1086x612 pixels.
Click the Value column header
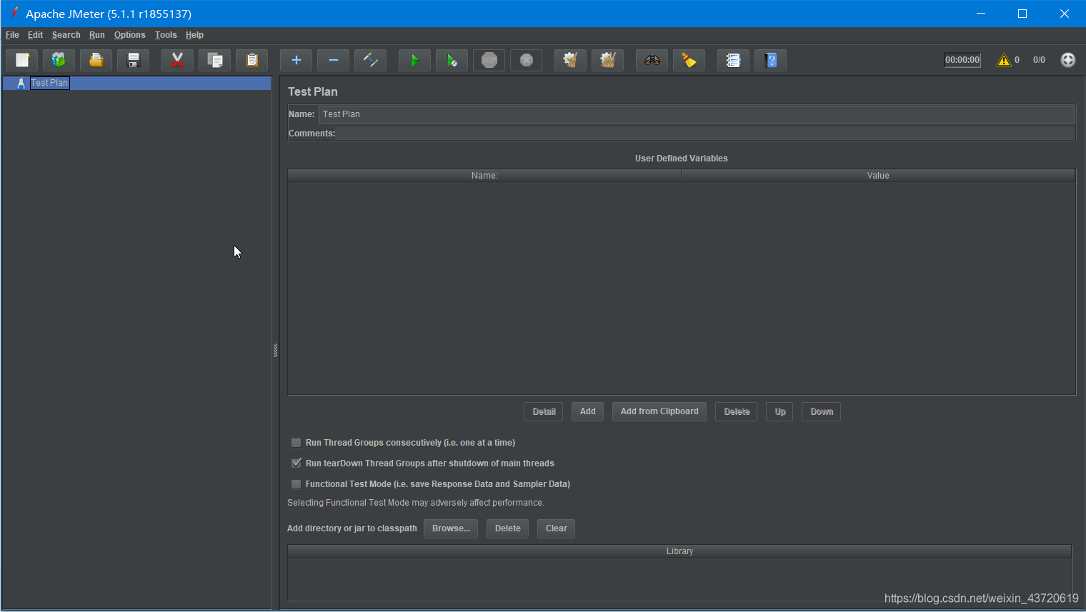point(878,176)
